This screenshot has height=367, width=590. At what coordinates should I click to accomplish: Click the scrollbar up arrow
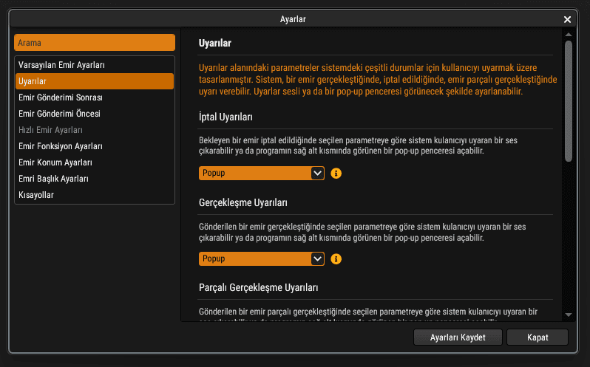click(x=569, y=35)
